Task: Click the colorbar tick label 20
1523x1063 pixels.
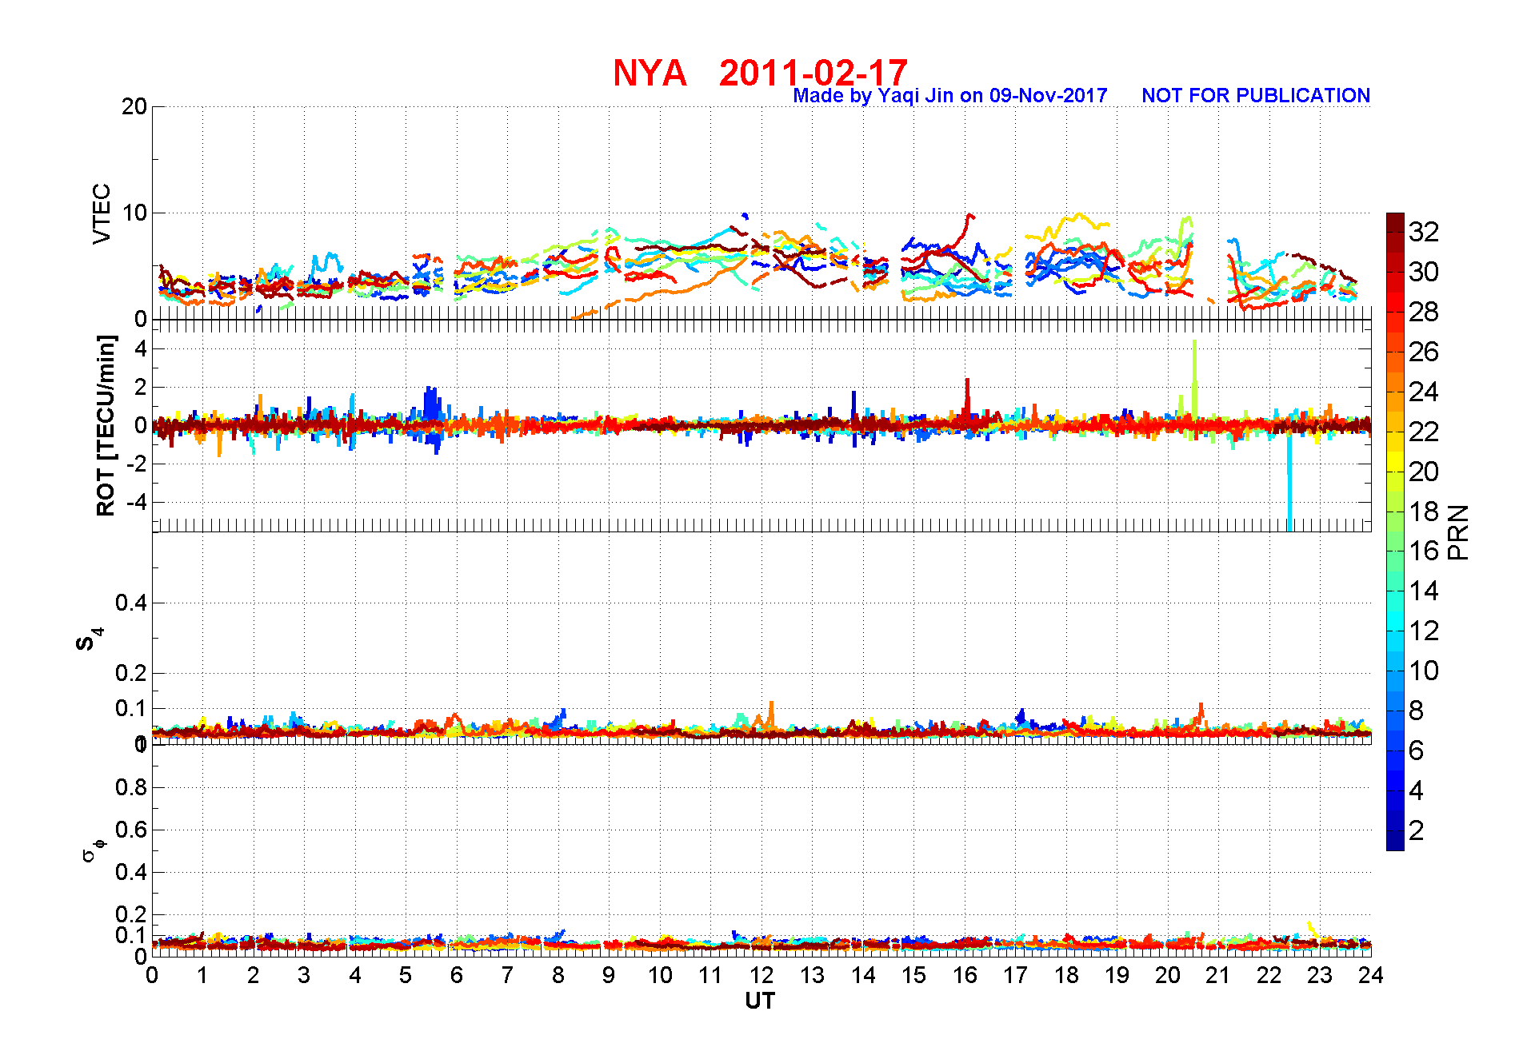Action: point(1424,472)
